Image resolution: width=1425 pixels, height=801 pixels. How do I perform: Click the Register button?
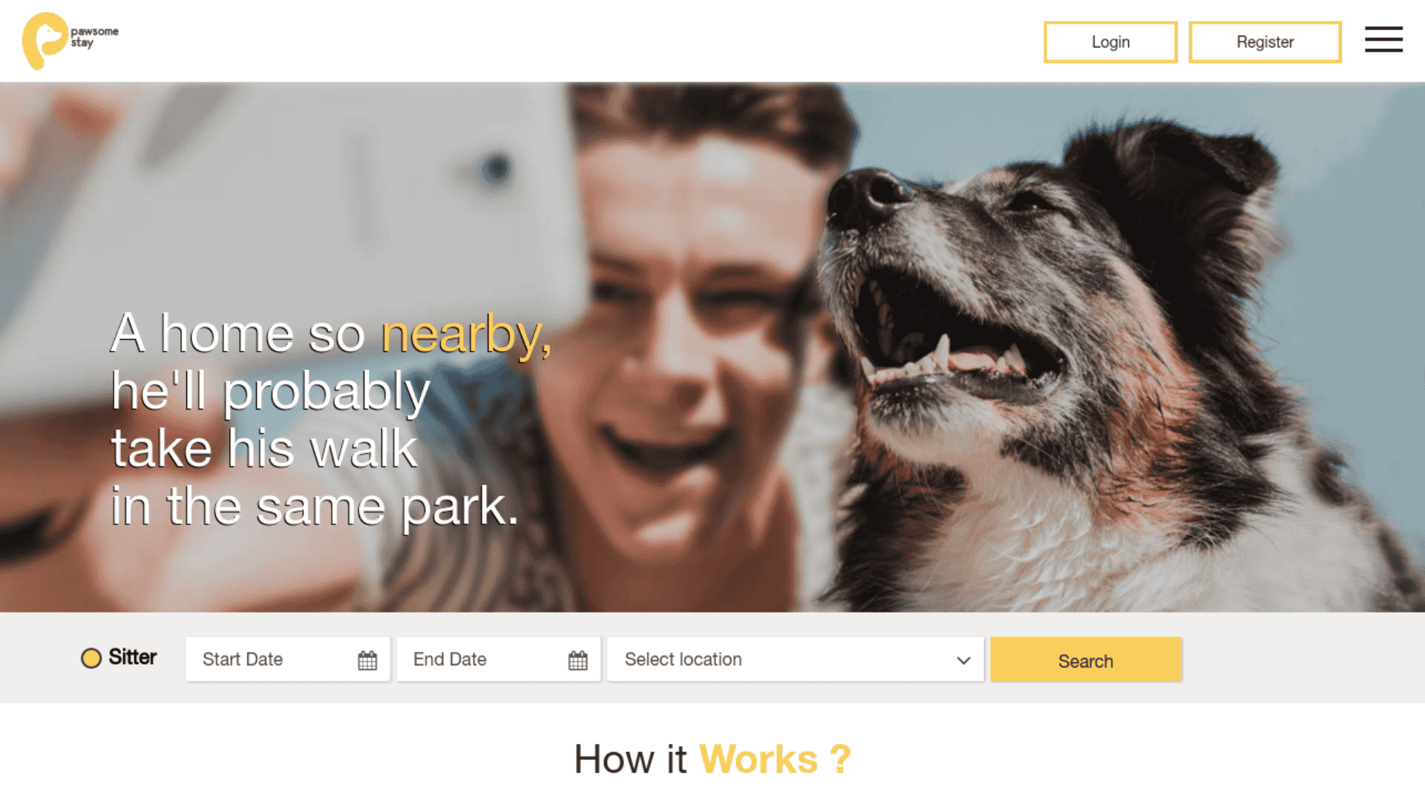pyautogui.click(x=1265, y=42)
